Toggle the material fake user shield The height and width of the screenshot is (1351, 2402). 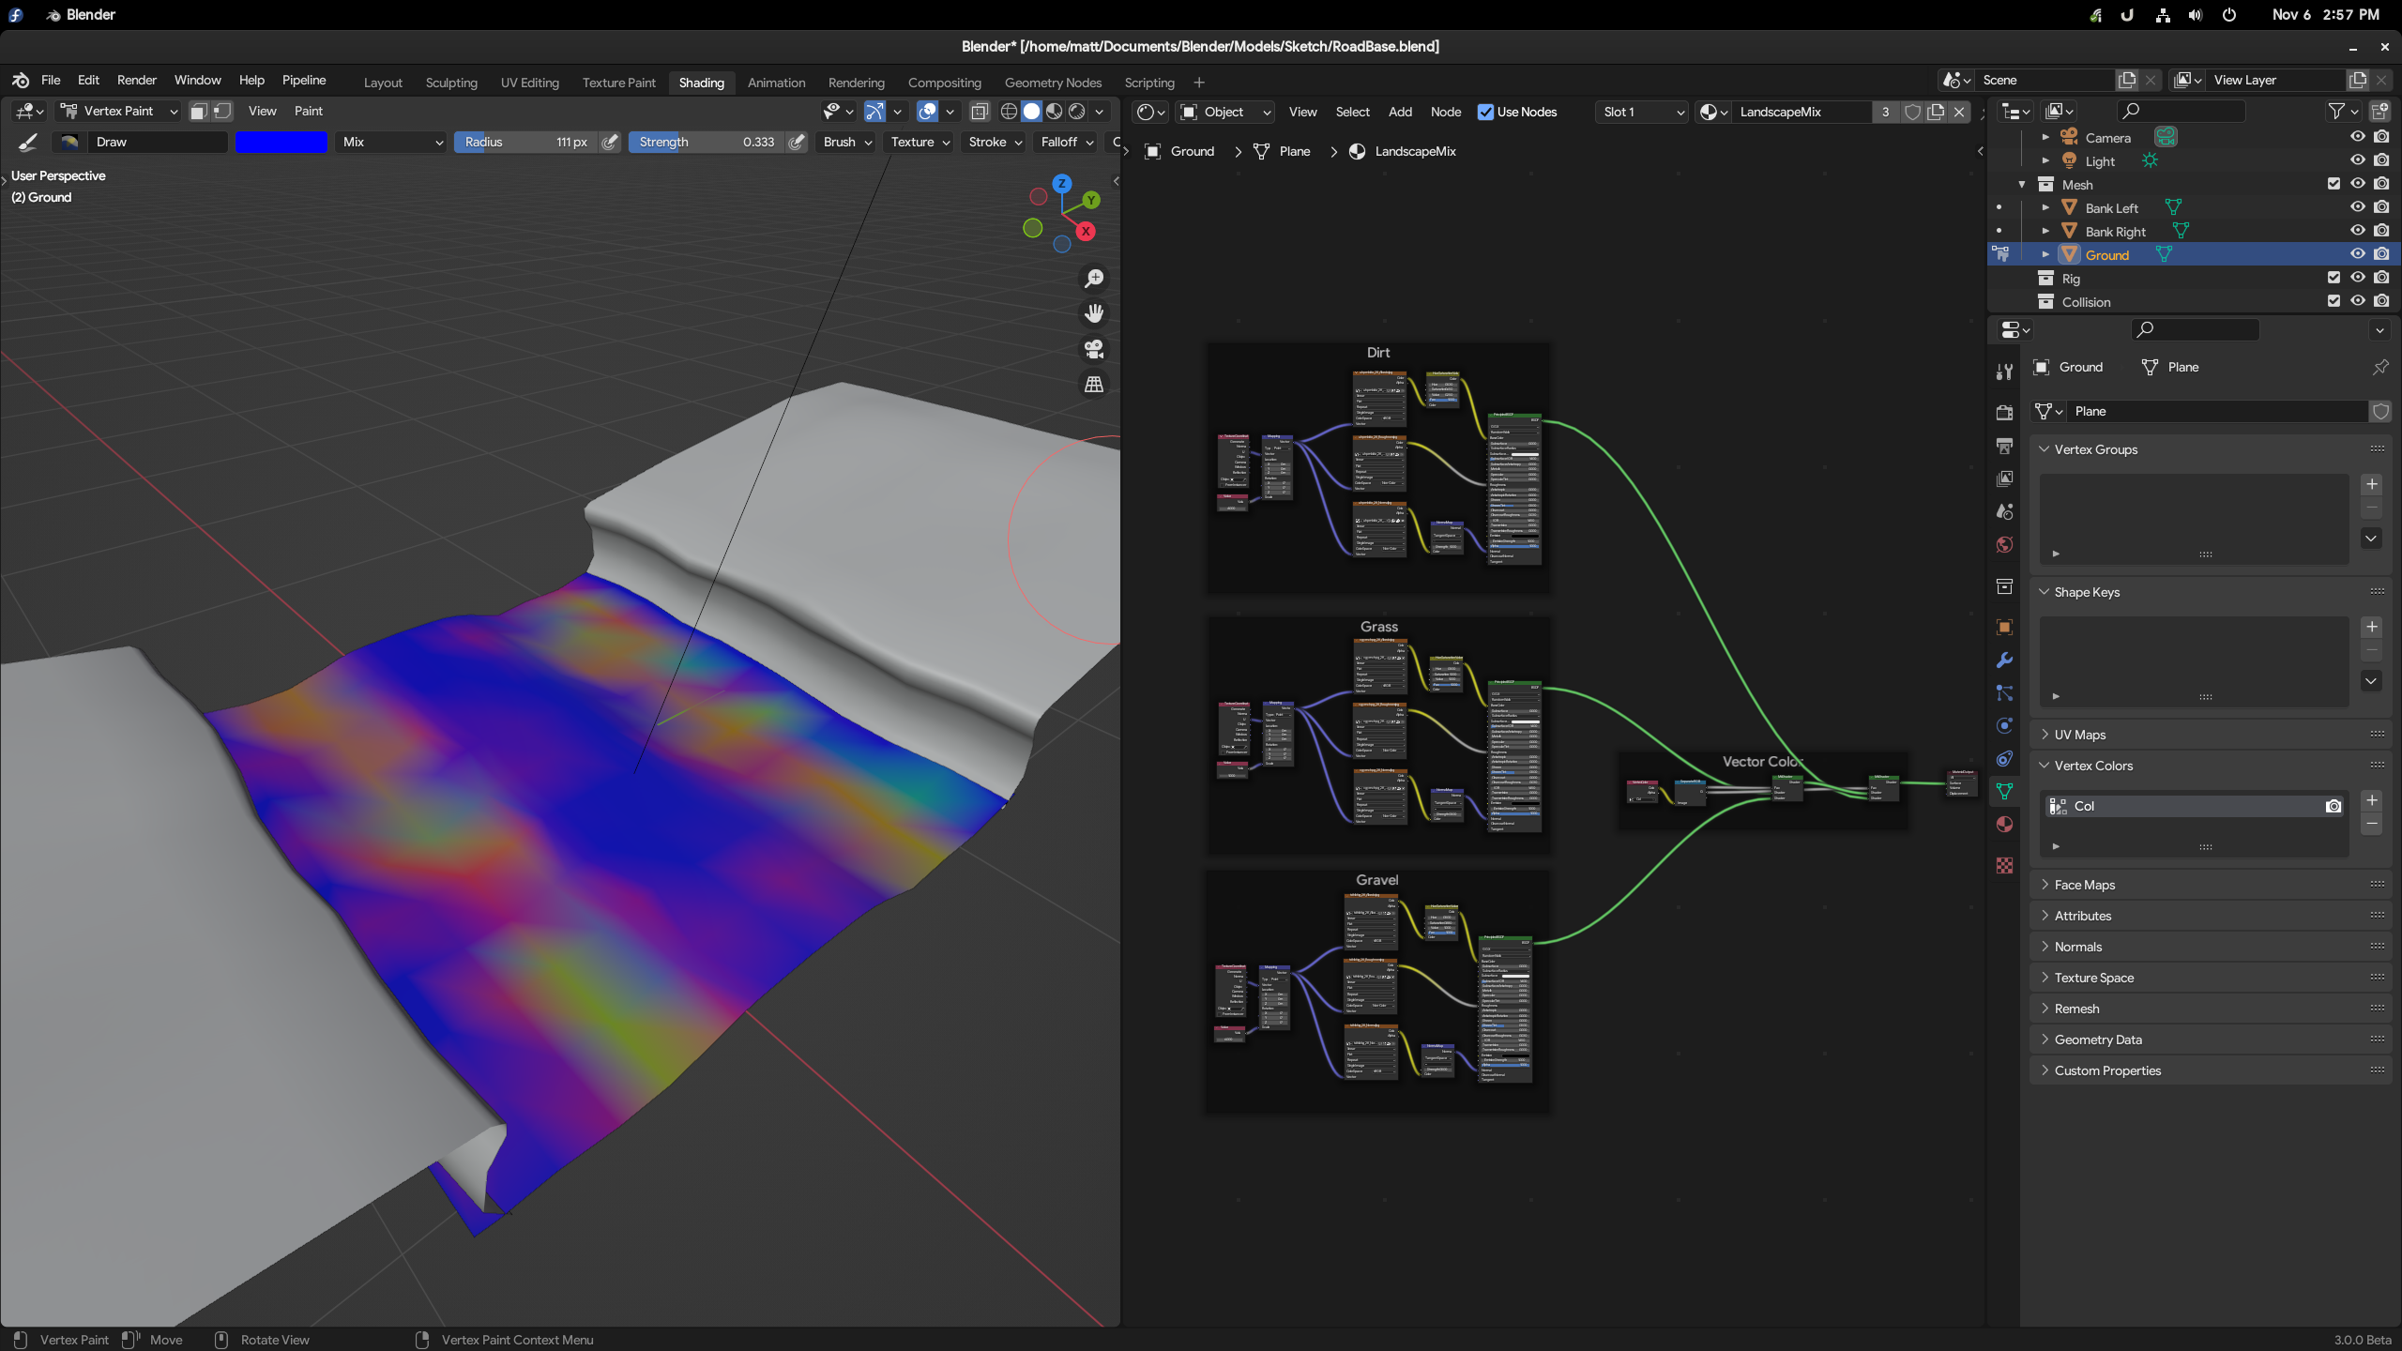(x=1912, y=112)
